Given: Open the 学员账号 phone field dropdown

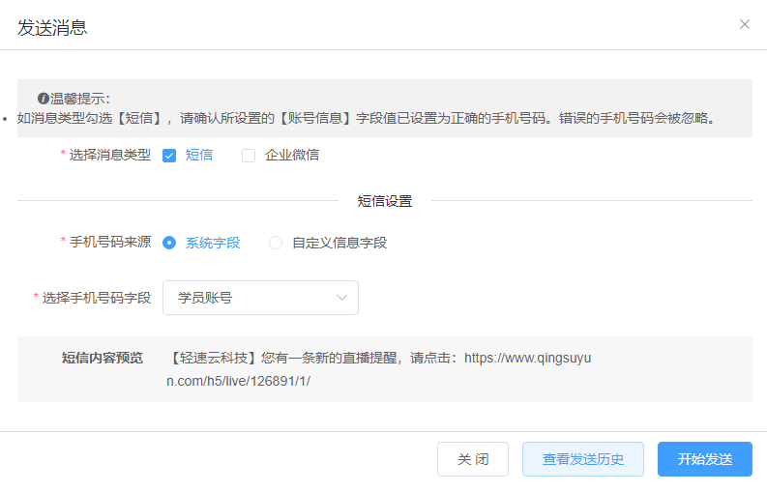Looking at the screenshot, I should pos(260,298).
